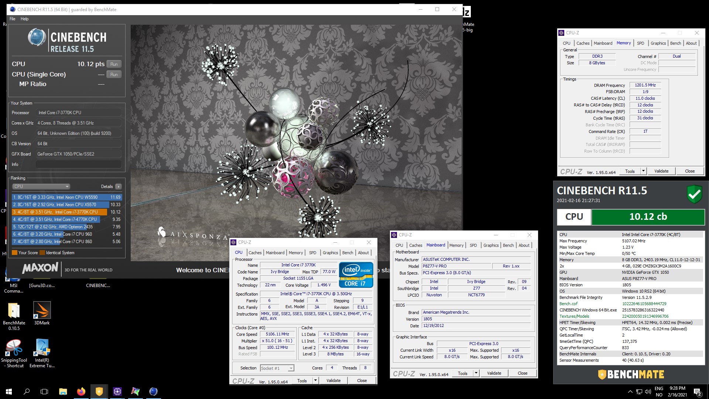Open network status tray icon
Screen dimensions: 709x399
pyautogui.click(x=639, y=392)
